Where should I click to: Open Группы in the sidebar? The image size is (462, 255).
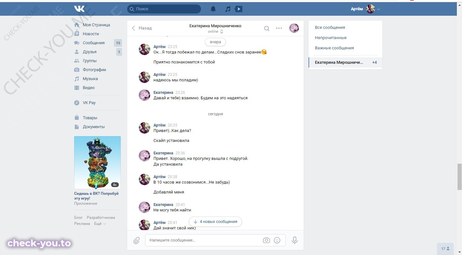click(x=90, y=61)
